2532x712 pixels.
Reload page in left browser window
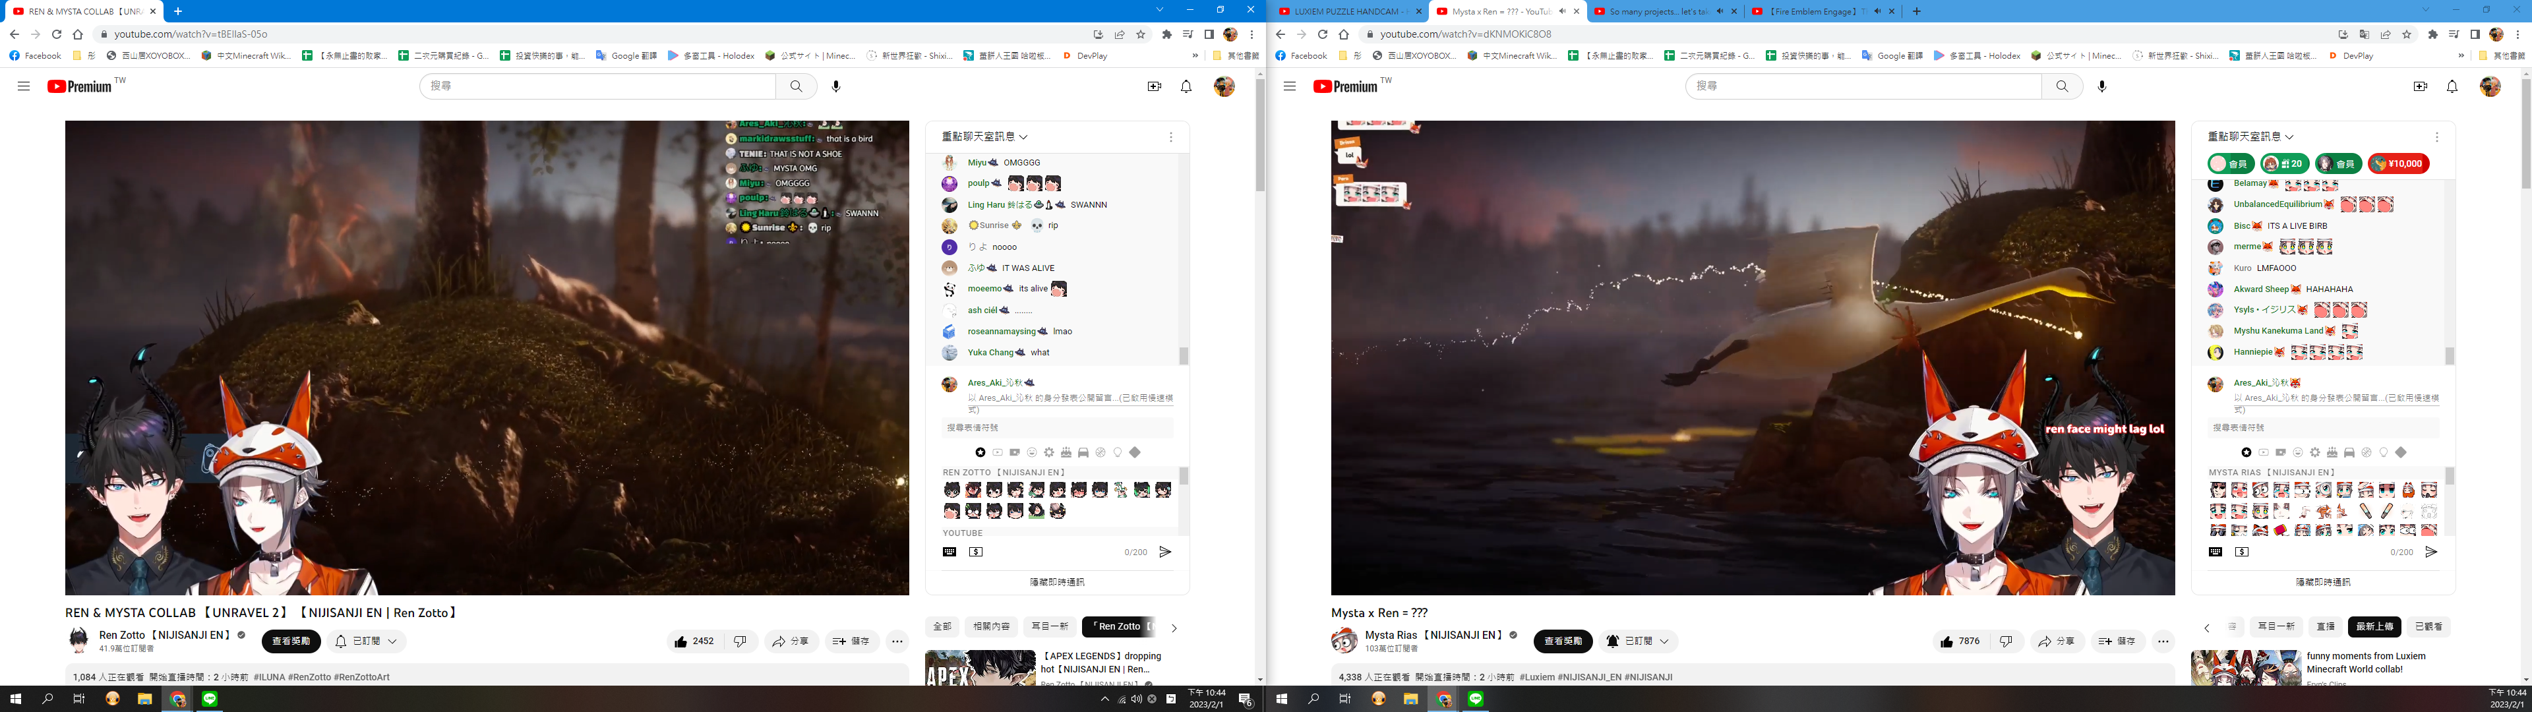click(x=56, y=34)
